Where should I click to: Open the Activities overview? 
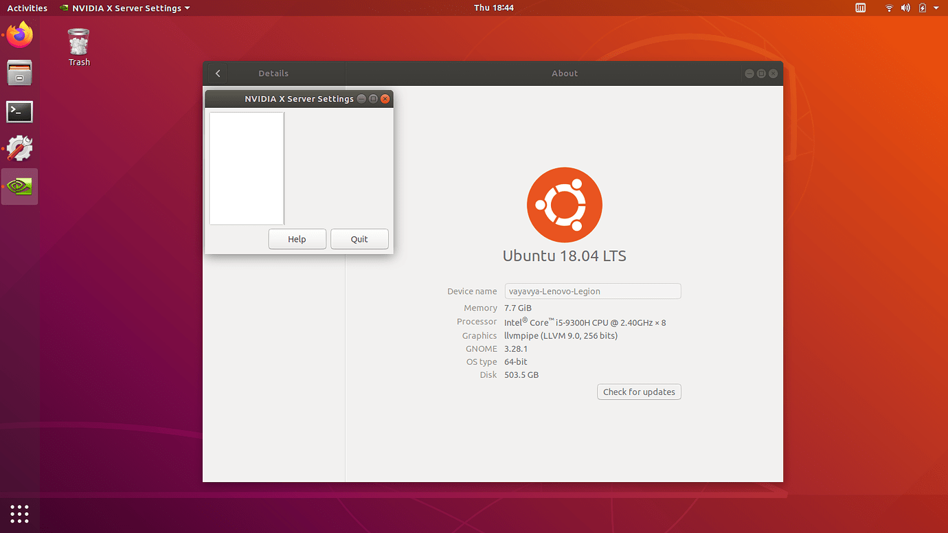coord(27,8)
